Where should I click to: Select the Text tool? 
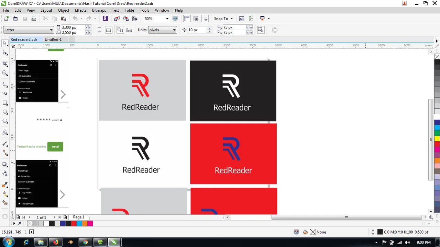click(5, 132)
